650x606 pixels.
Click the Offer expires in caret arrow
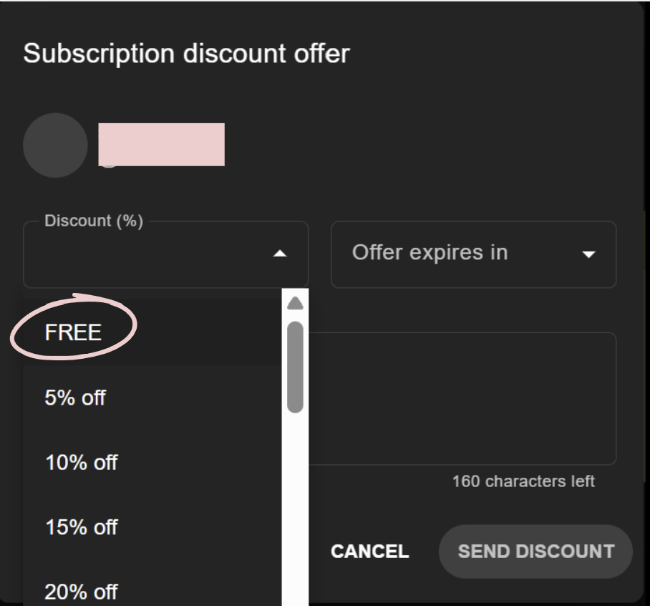pyautogui.click(x=588, y=254)
